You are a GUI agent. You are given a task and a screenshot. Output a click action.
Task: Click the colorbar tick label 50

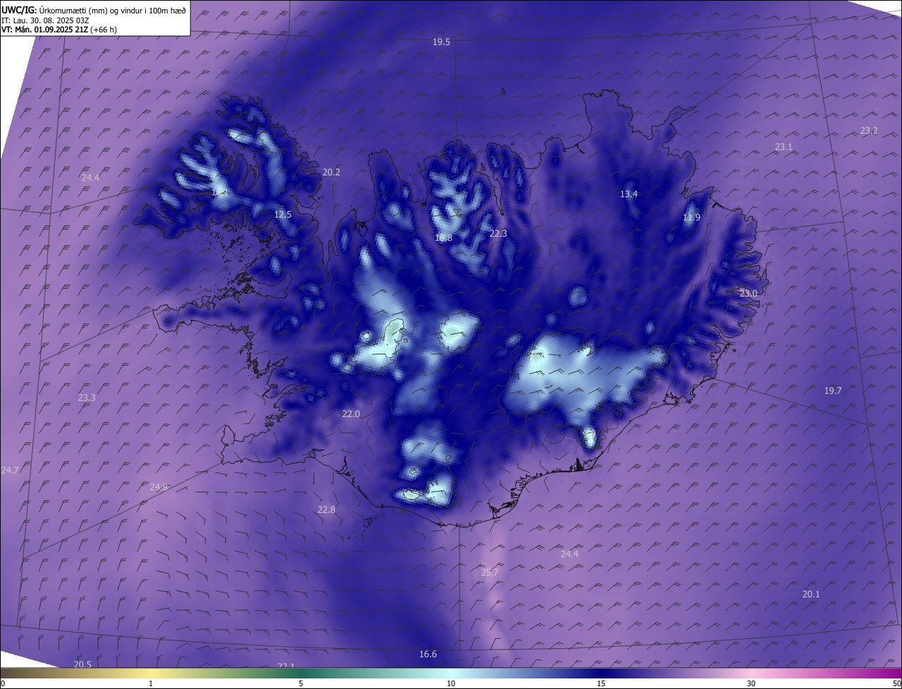896,683
